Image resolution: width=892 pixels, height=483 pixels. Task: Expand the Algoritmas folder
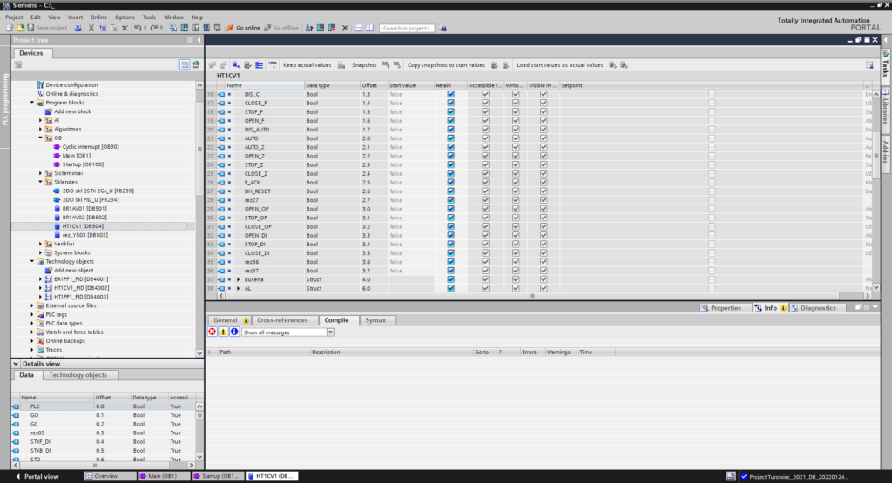click(41, 129)
